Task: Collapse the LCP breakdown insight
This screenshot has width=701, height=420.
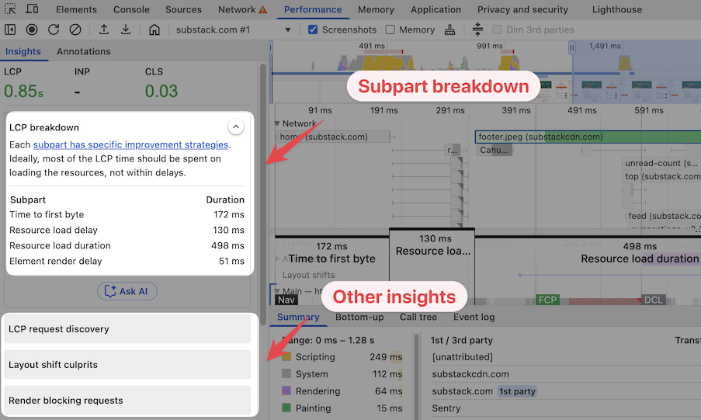Action: 235,127
